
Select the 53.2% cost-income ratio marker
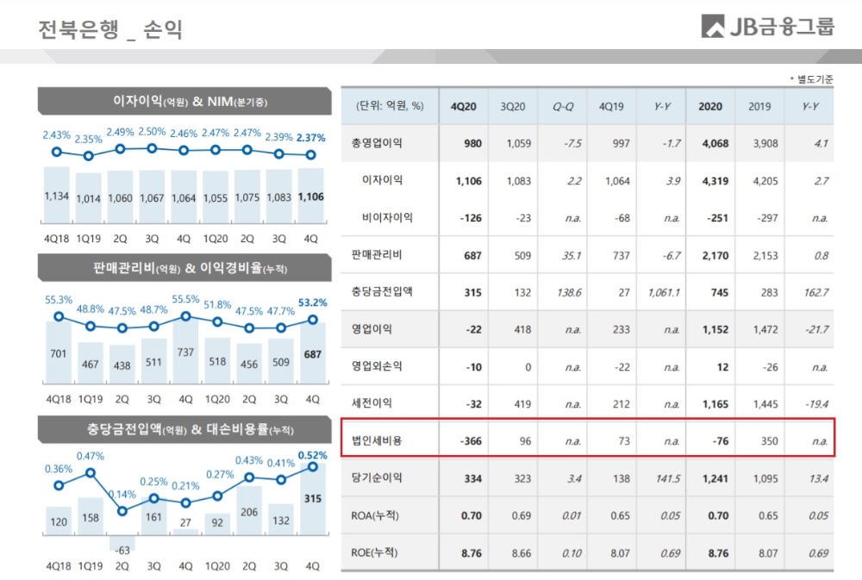(311, 319)
